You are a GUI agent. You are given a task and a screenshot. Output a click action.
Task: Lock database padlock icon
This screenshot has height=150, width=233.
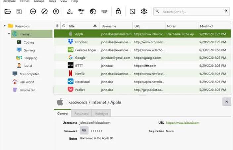118,12
